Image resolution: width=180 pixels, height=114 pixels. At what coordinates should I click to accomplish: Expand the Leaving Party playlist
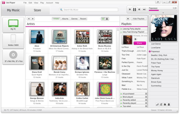click(121, 29)
